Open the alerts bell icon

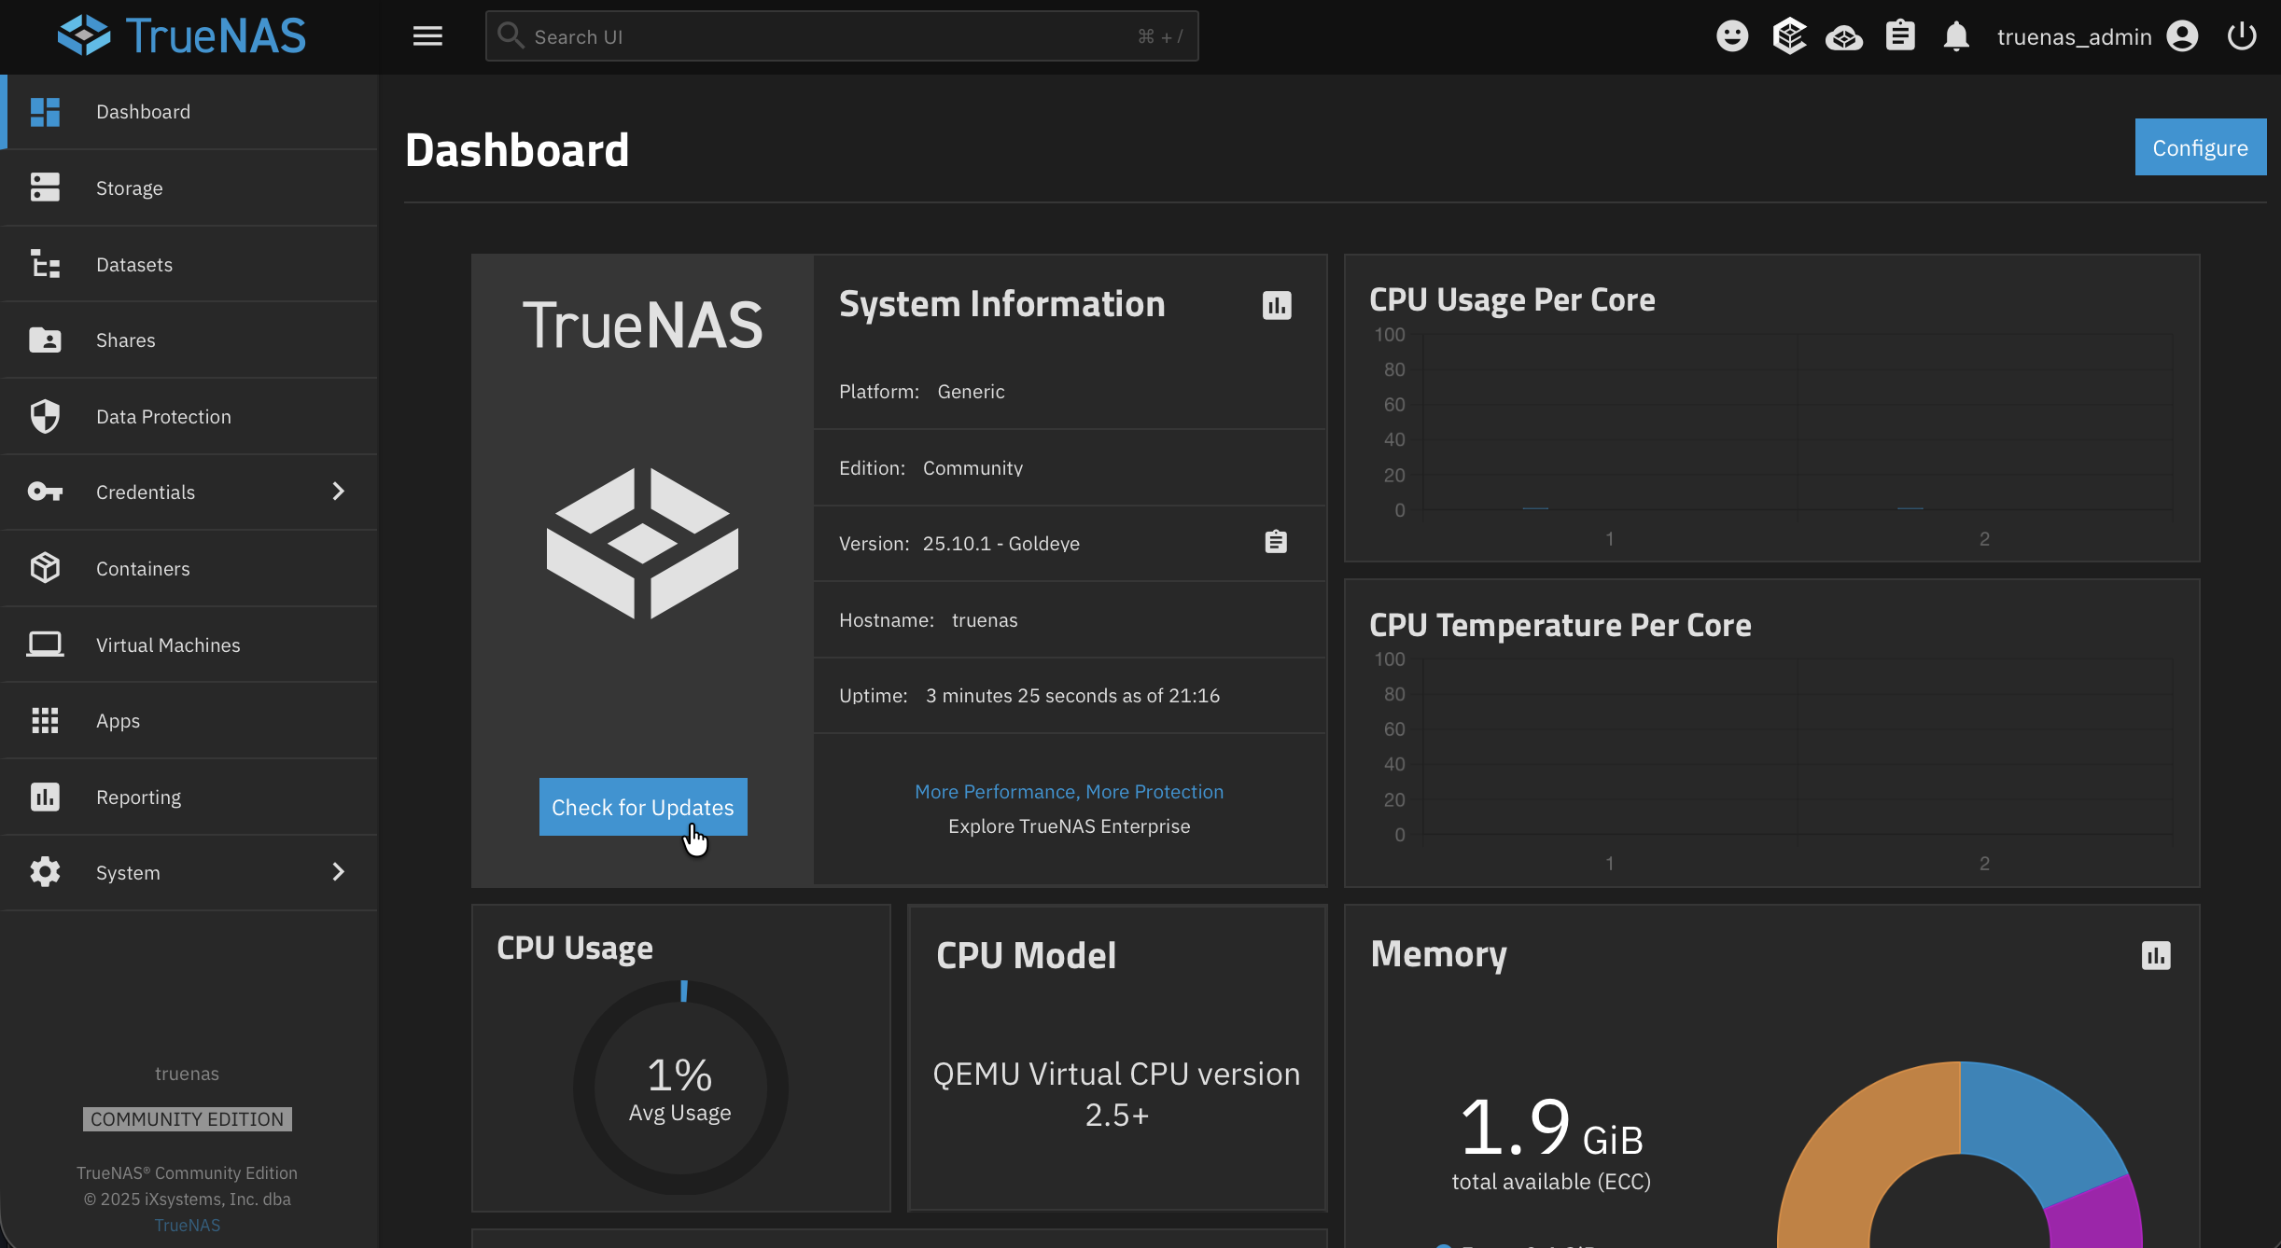[x=1956, y=36]
